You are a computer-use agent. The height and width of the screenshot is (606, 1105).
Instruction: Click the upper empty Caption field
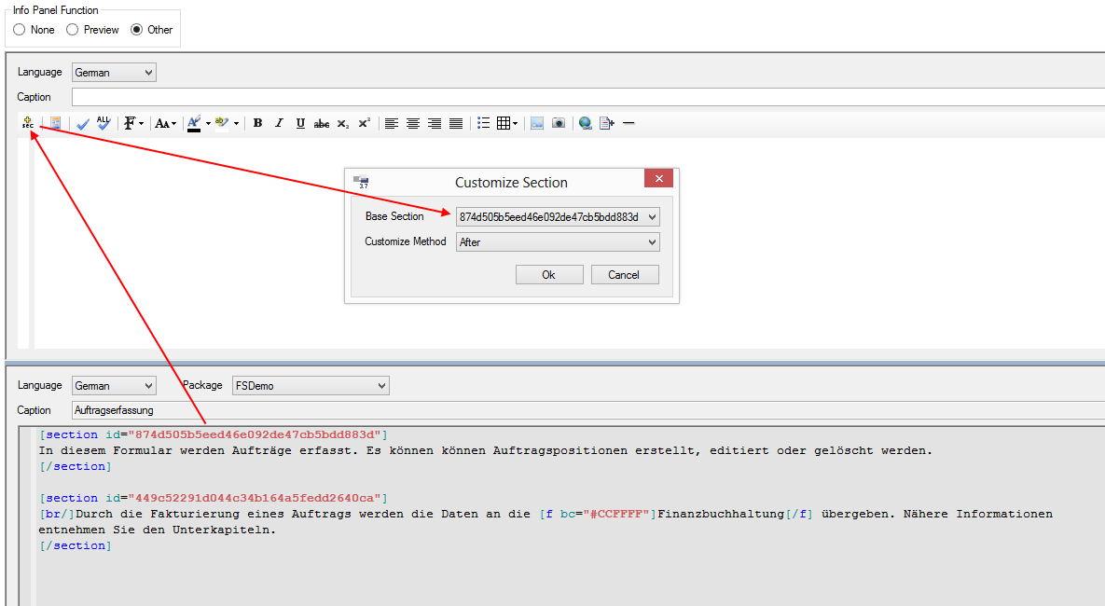587,97
